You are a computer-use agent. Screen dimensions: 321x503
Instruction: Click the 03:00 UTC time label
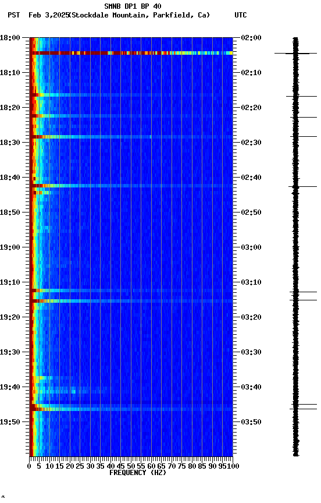tap(251, 247)
